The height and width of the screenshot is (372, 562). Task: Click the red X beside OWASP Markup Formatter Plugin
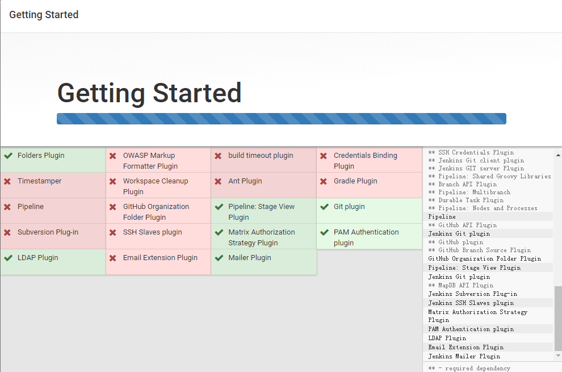click(x=113, y=156)
